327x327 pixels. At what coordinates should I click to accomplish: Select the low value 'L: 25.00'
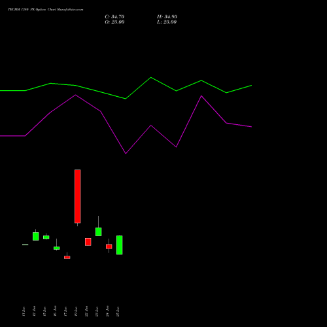pos(167,22)
